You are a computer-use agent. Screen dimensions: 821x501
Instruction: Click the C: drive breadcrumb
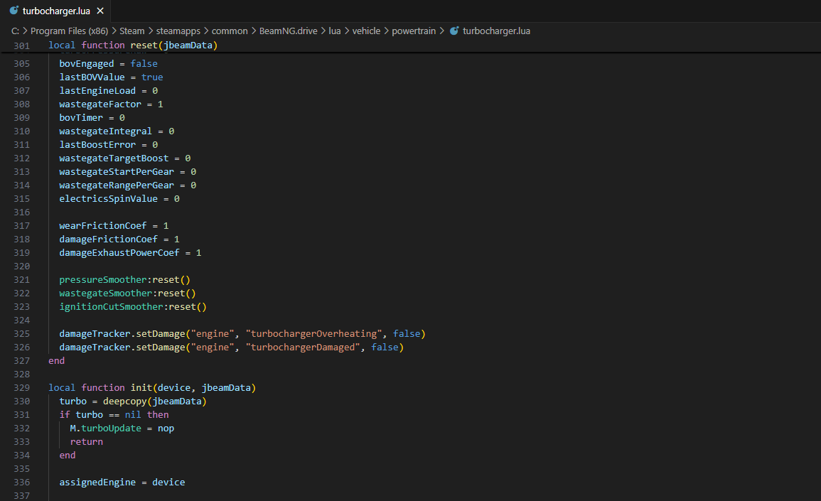(x=15, y=31)
